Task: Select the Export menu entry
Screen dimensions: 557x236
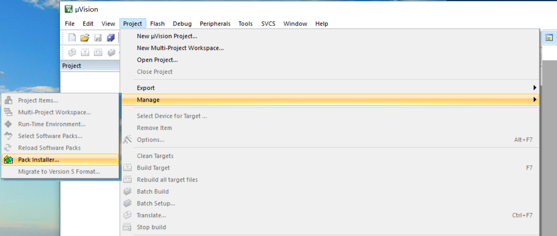Action: point(330,88)
